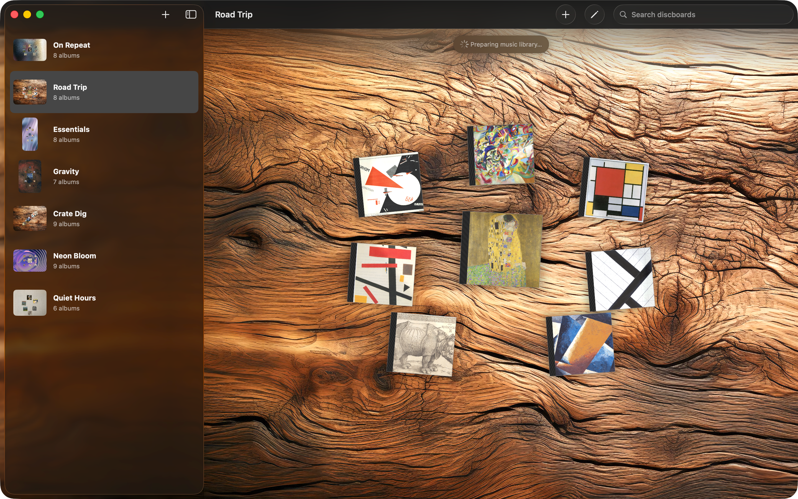This screenshot has width=798, height=499.
Task: Minimize the window with the yellow button
Action: 27,14
